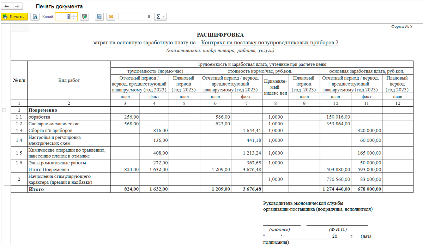Image resolution: width=423 pixels, height=245 pixels.
Task: Click the sum result field showing 0
Action: (135, 17)
